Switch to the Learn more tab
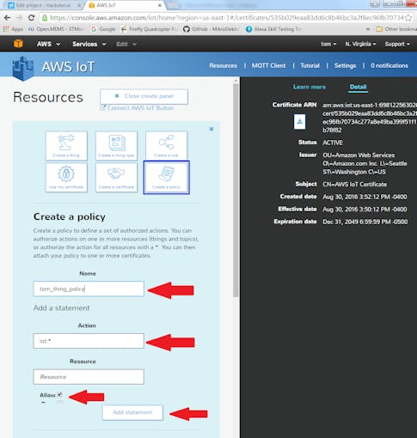417x438 pixels. pos(310,87)
